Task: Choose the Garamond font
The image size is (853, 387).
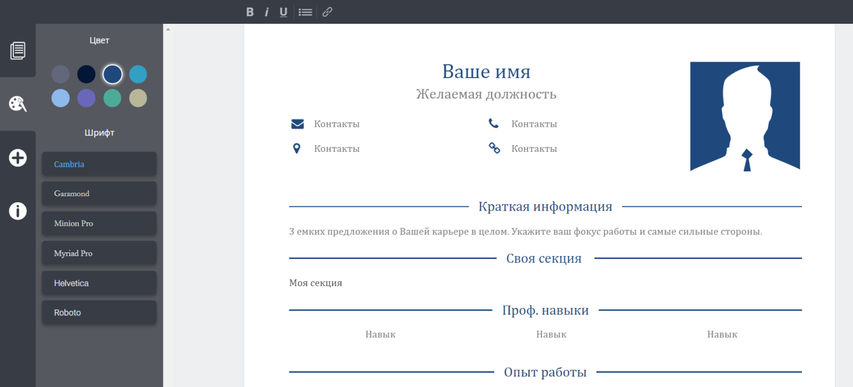Action: click(99, 193)
